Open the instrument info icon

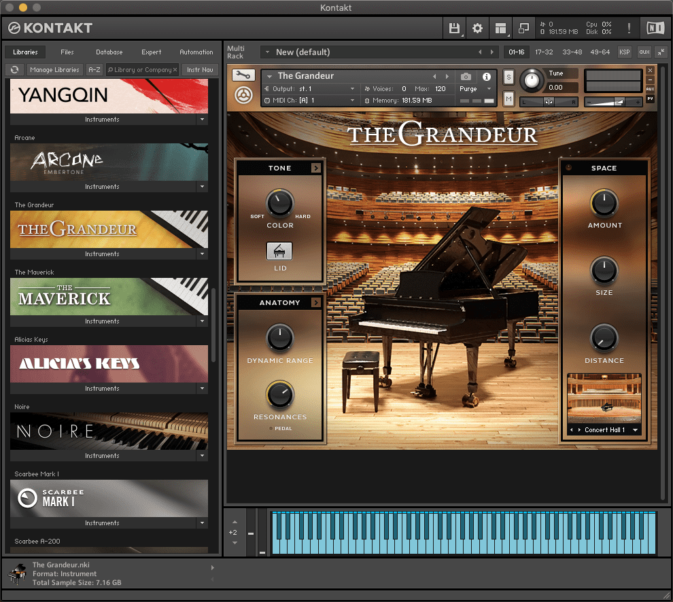(x=487, y=77)
